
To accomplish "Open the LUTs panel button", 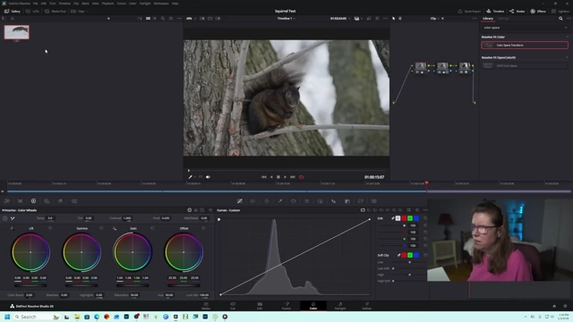I will point(32,12).
